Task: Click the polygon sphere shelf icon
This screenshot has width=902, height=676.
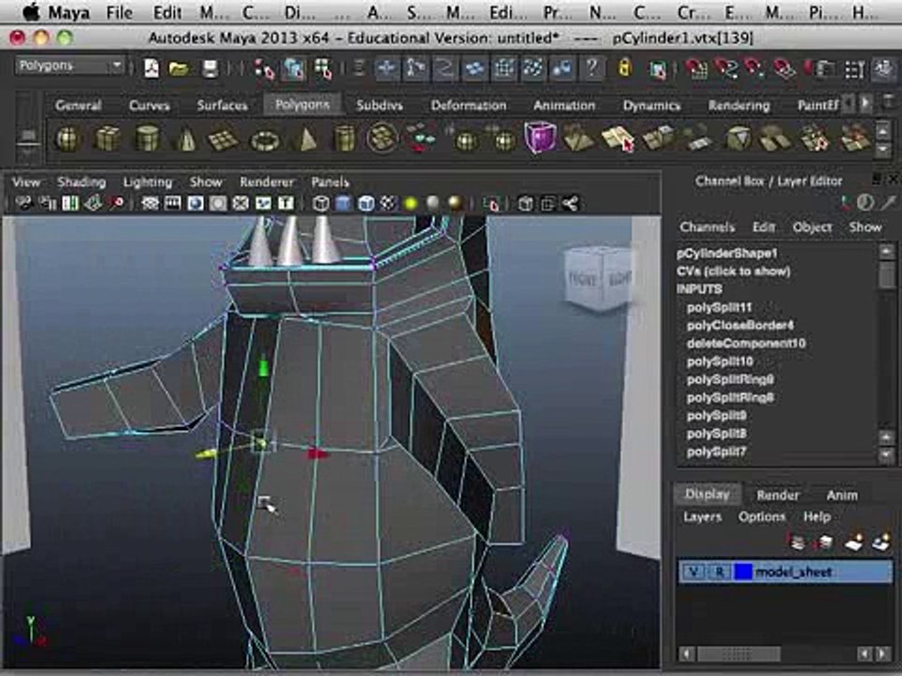Action: 69,139
